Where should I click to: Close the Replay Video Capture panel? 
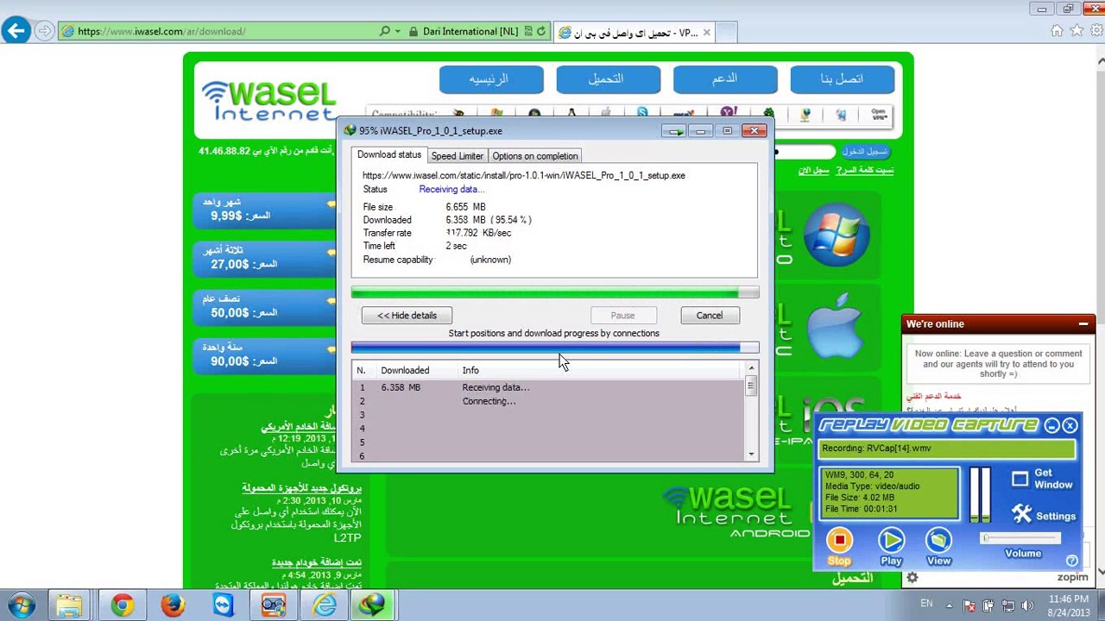click(1070, 425)
